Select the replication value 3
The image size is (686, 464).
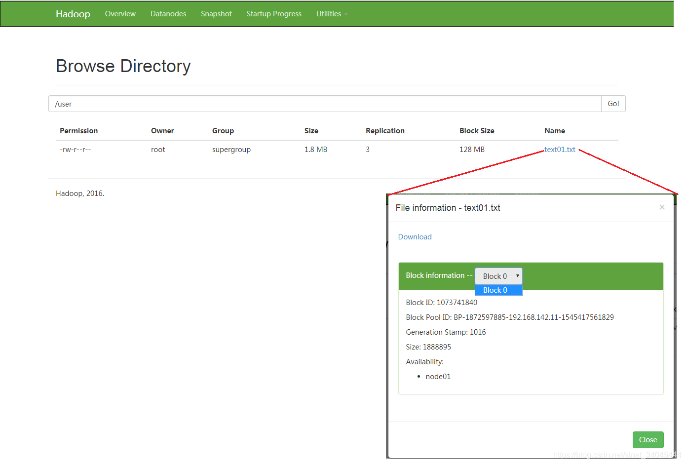point(368,150)
